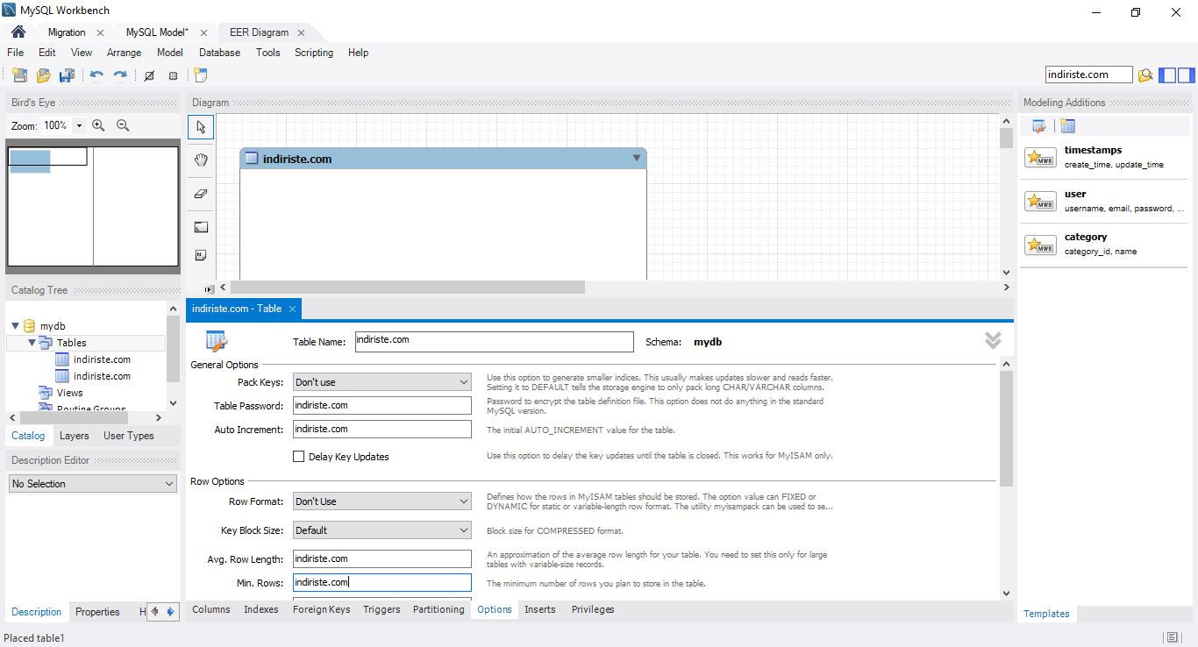Image resolution: width=1198 pixels, height=647 pixels.
Task: Switch to the Foreign Keys tab
Action: 321,609
